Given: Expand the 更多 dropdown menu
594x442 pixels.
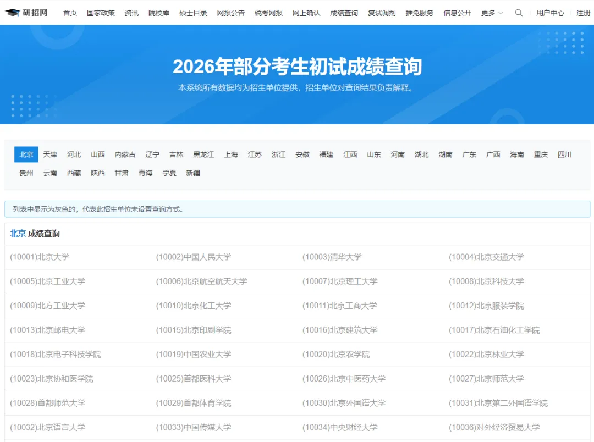Looking at the screenshot, I should (492, 13).
